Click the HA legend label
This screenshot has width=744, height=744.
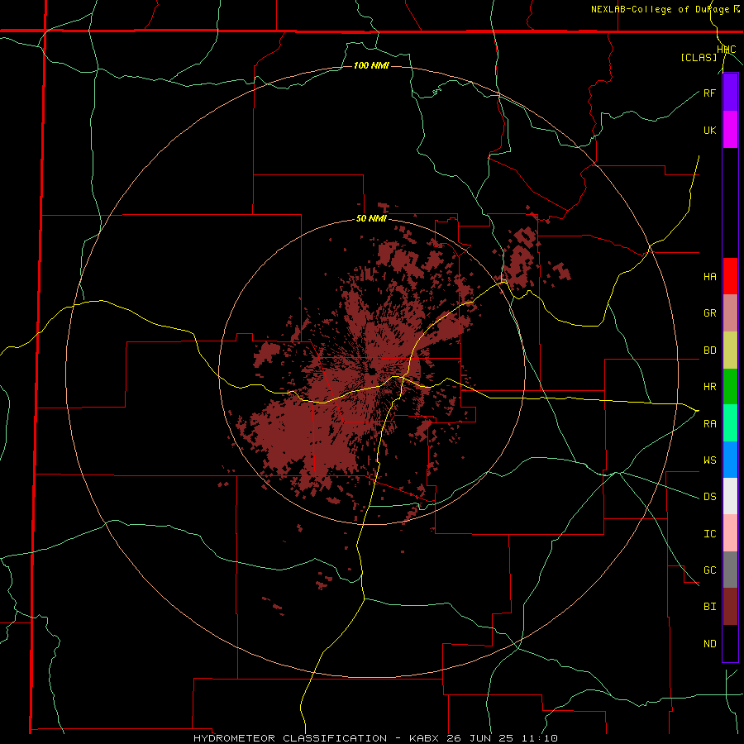pos(709,277)
